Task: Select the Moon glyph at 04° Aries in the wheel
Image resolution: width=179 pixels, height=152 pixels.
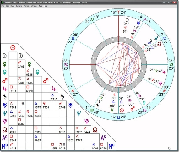Action: [127, 20]
